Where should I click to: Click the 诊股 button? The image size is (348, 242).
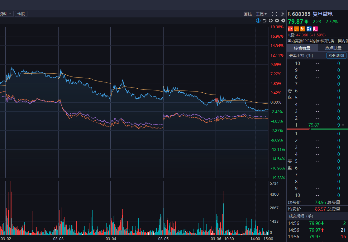pyautogui.click(x=21, y=14)
